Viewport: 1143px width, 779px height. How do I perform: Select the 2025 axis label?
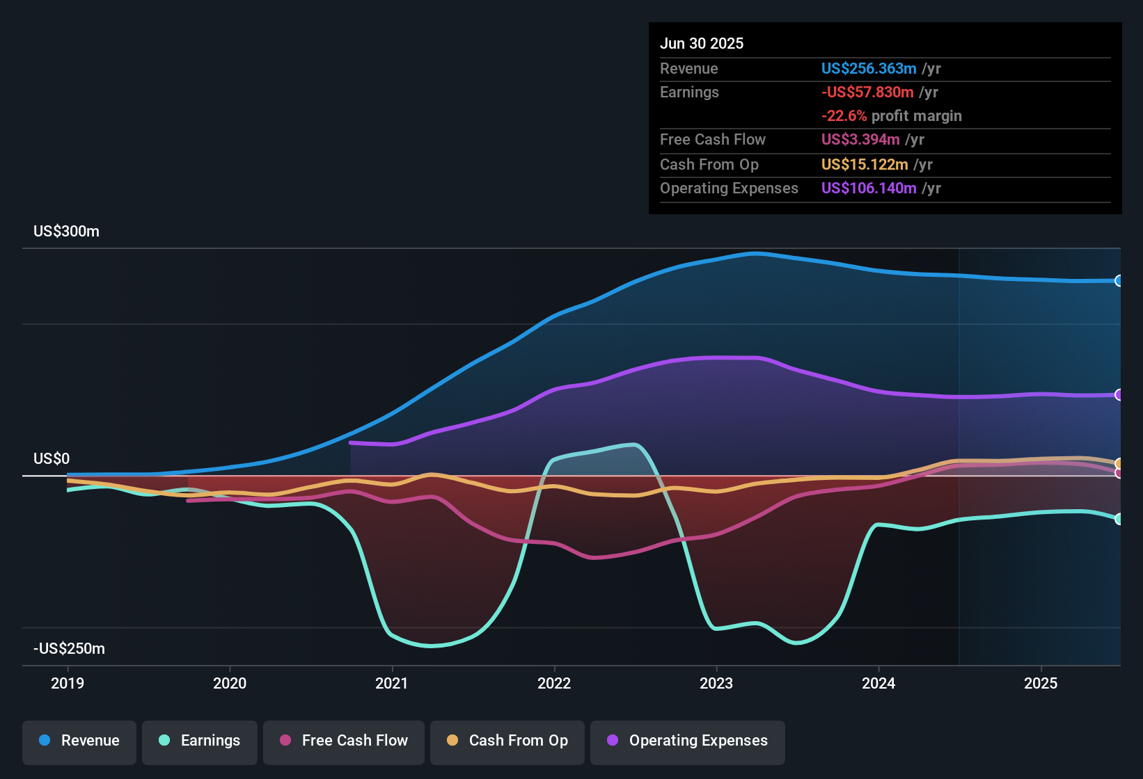click(1041, 683)
